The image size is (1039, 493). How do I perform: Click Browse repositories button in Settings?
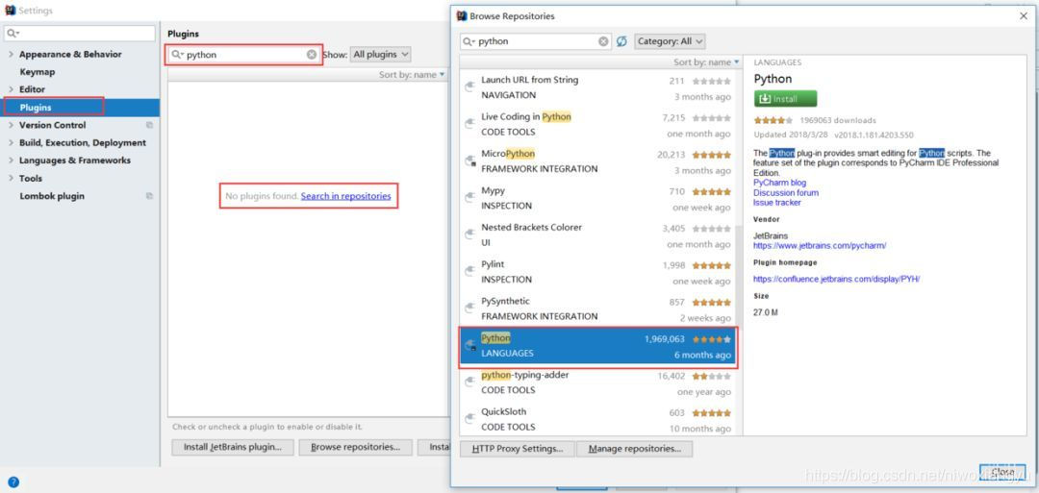point(355,447)
